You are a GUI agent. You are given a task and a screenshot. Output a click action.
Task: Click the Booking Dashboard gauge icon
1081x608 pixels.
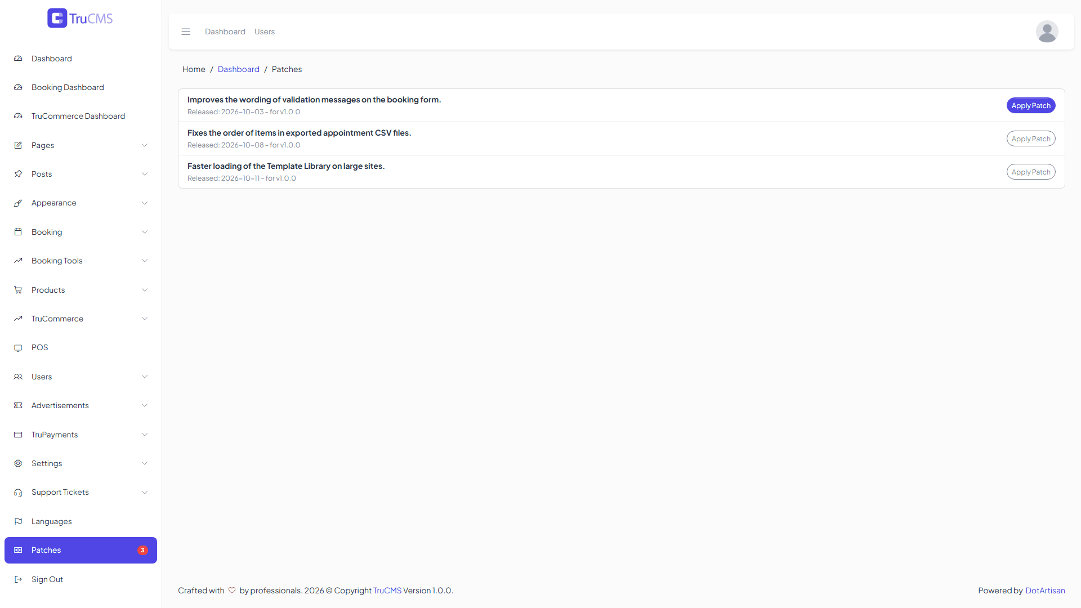[x=18, y=87]
